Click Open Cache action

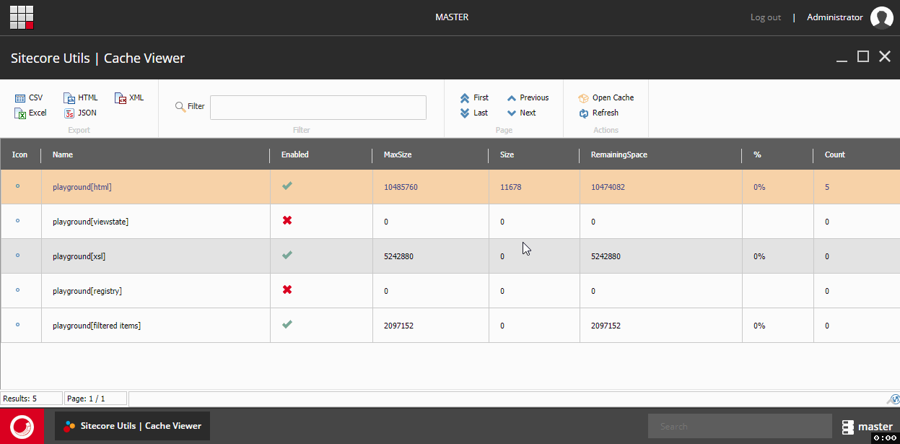(x=606, y=97)
